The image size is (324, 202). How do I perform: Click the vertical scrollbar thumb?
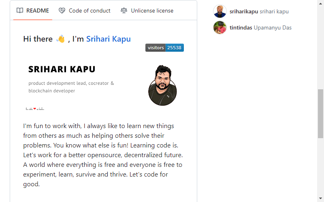point(320,114)
